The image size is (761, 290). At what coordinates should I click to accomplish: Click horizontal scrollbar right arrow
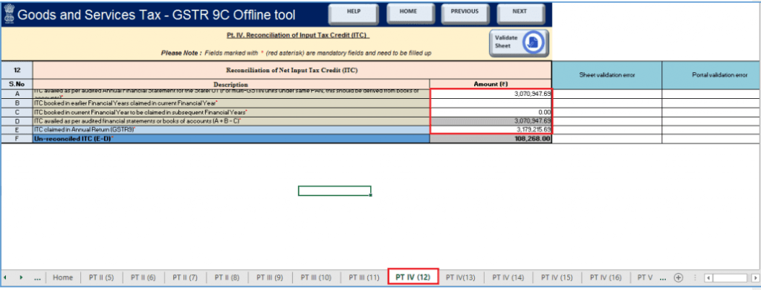click(755, 278)
